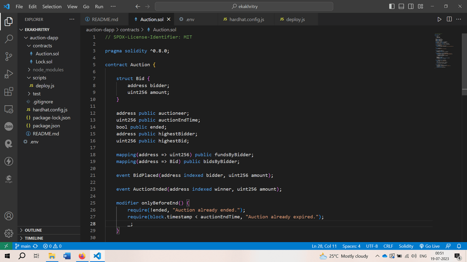
Task: Expand the TIMELINE section
Action: coord(49,238)
